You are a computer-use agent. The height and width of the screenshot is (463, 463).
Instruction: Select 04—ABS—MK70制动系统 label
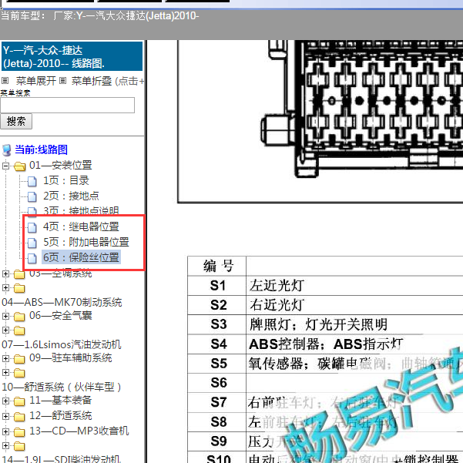pyautogui.click(x=62, y=302)
